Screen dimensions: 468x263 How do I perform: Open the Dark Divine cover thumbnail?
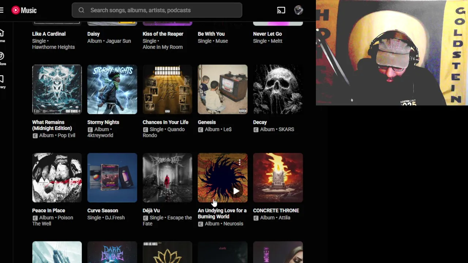pyautogui.click(x=112, y=252)
